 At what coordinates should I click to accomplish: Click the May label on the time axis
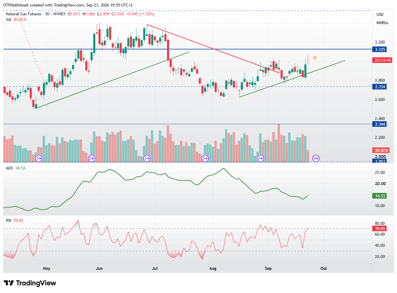pos(46,268)
